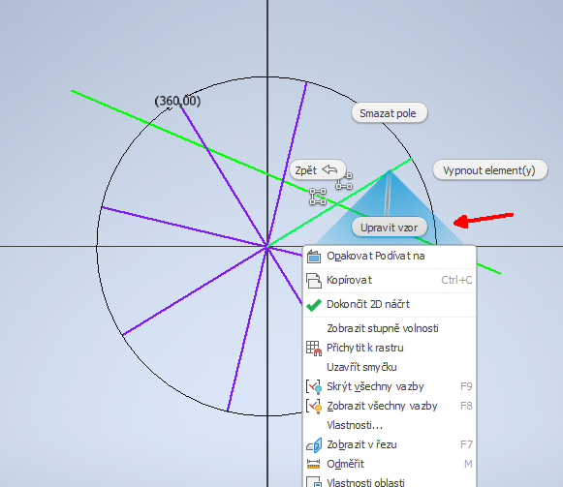The width and height of the screenshot is (563, 487).
Task: Click the green checkmark Dokončit 2D náčrt
Action: point(314,305)
